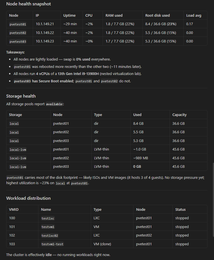The height and width of the screenshot is (260, 214).
Task: Click 'local' storage row for pvetest01
Action: (x=14, y=124)
